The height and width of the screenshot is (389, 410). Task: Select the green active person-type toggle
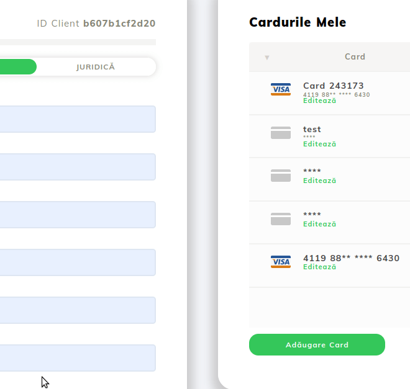click(17, 67)
